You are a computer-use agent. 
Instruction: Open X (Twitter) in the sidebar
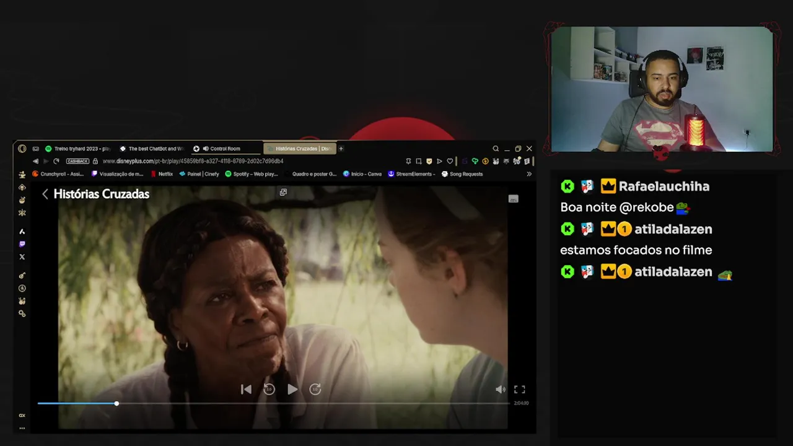pos(22,256)
